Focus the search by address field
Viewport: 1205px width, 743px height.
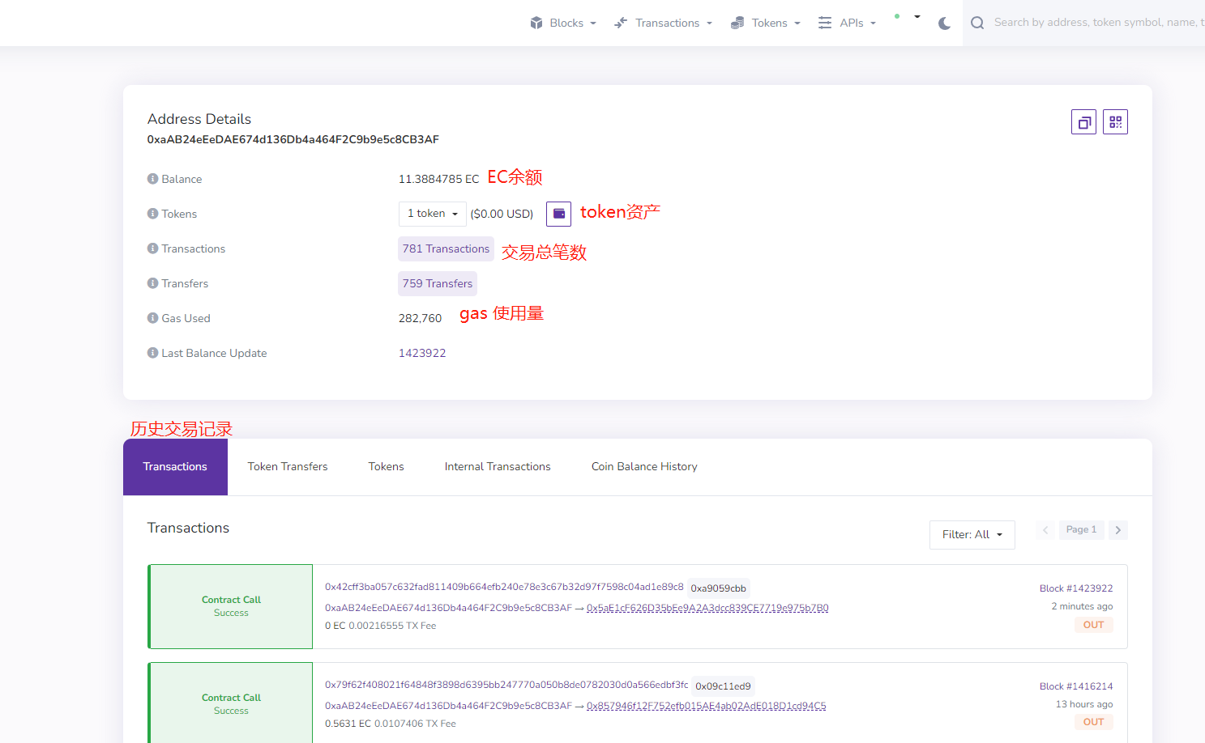coord(1098,23)
